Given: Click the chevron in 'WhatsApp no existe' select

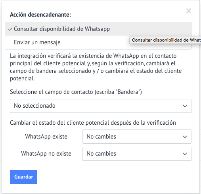Looking at the screenshot, I should point(185,154).
